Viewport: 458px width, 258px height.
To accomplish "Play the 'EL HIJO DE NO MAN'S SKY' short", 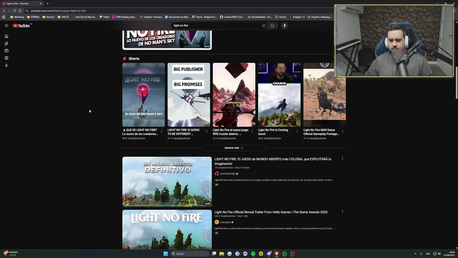I will (x=143, y=95).
